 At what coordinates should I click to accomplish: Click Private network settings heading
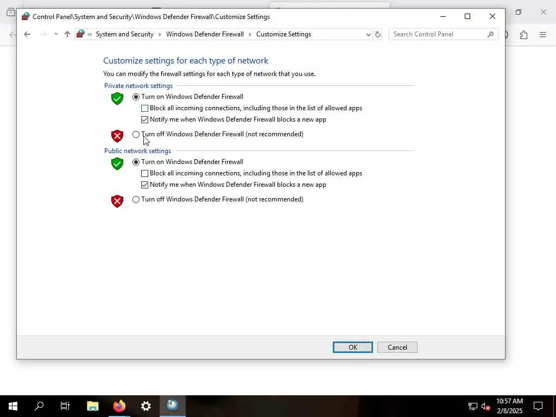138,86
